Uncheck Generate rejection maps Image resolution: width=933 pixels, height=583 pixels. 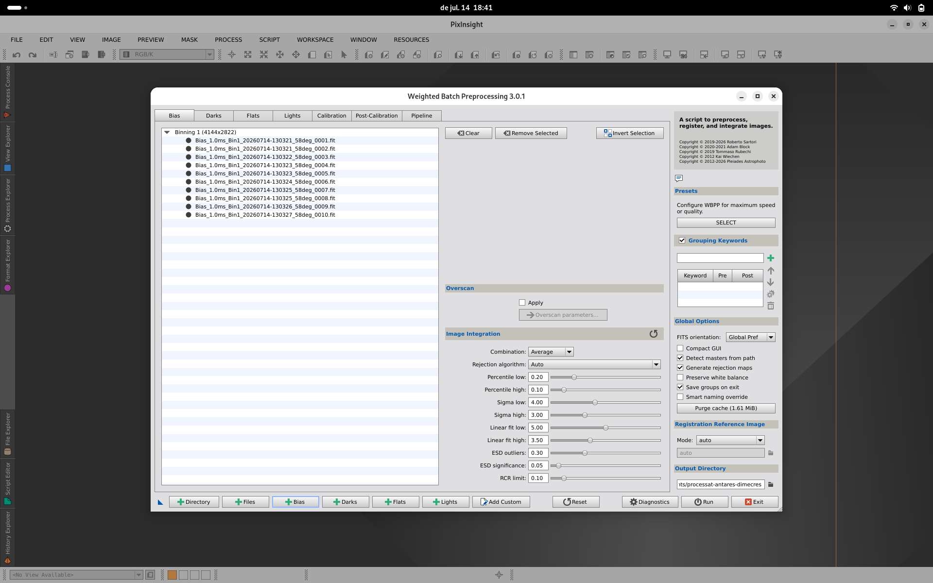pos(680,368)
